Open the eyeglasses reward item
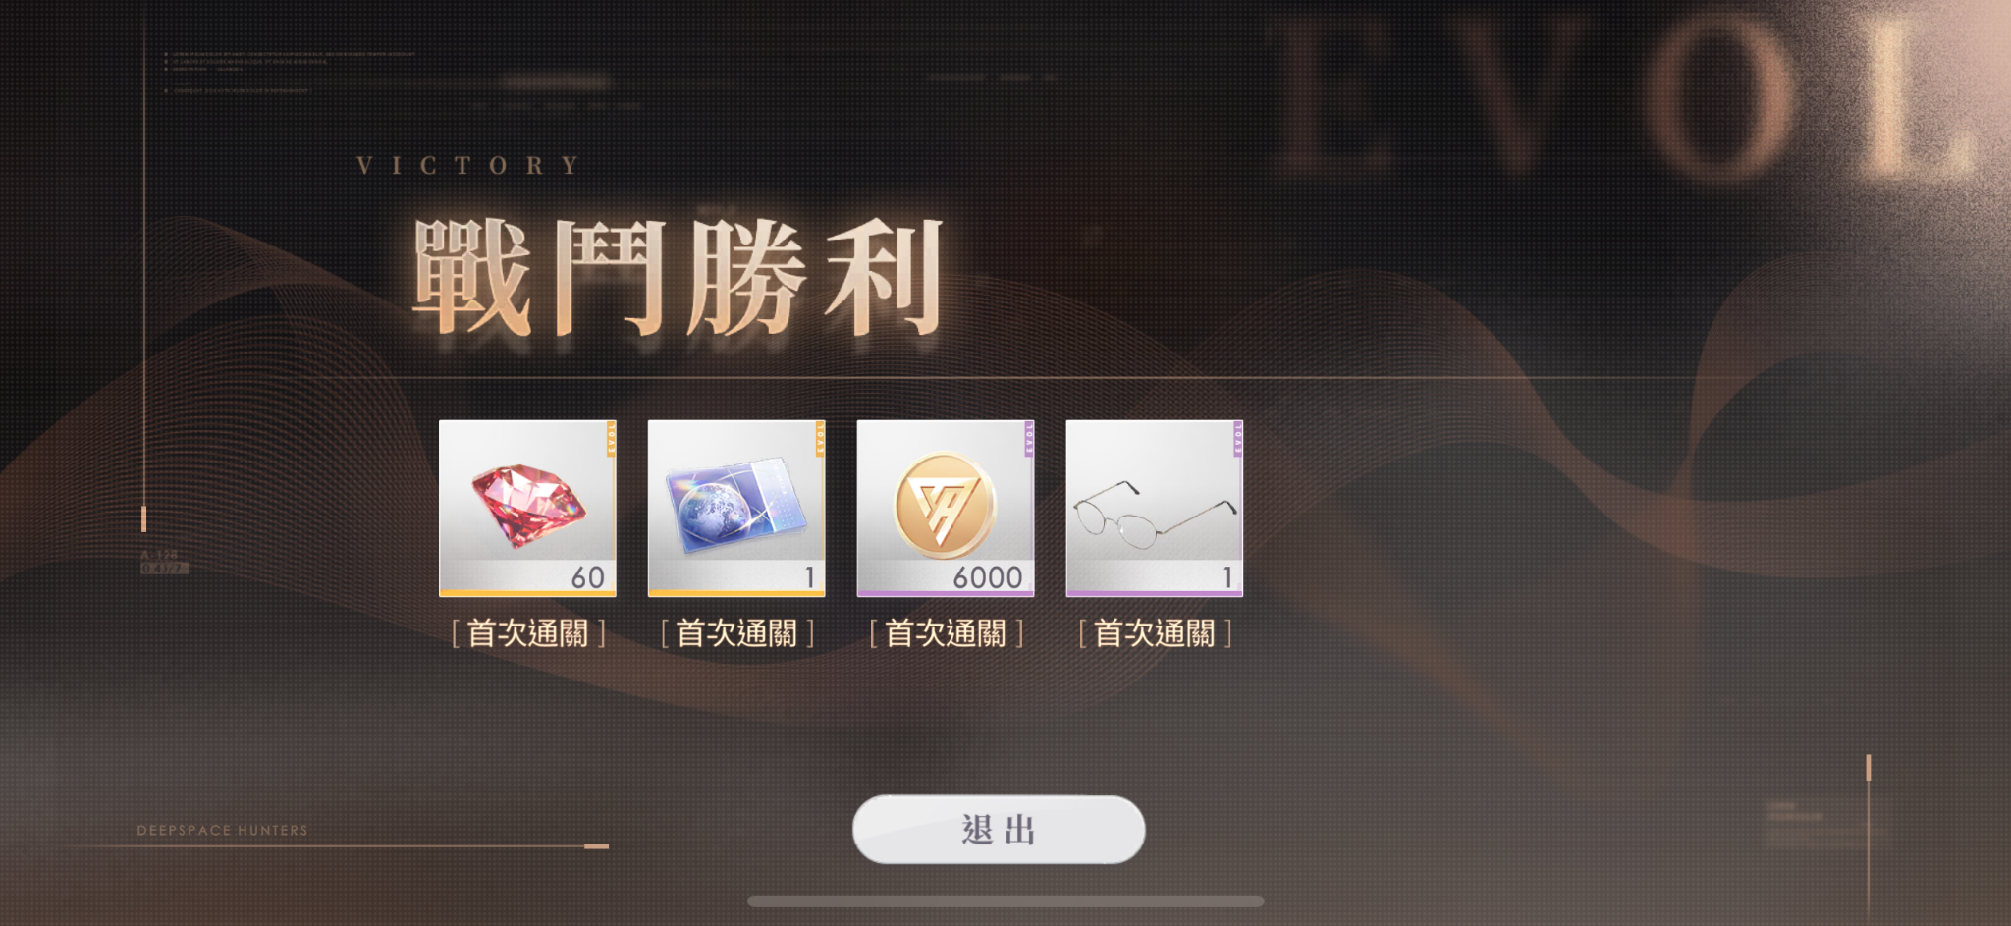The image size is (2011, 926). tap(1155, 508)
